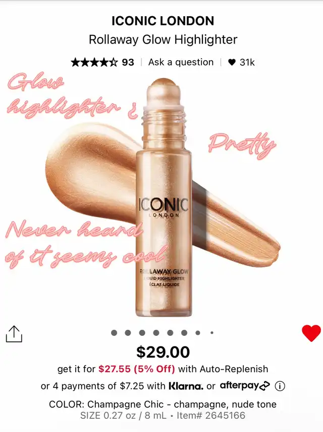Click the star rating

(x=94, y=62)
